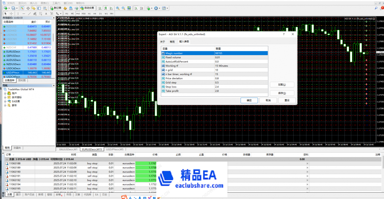Expand the EA交易 node in Navigator
This screenshot has width=384, height=199.
pyautogui.click(x=5, y=101)
